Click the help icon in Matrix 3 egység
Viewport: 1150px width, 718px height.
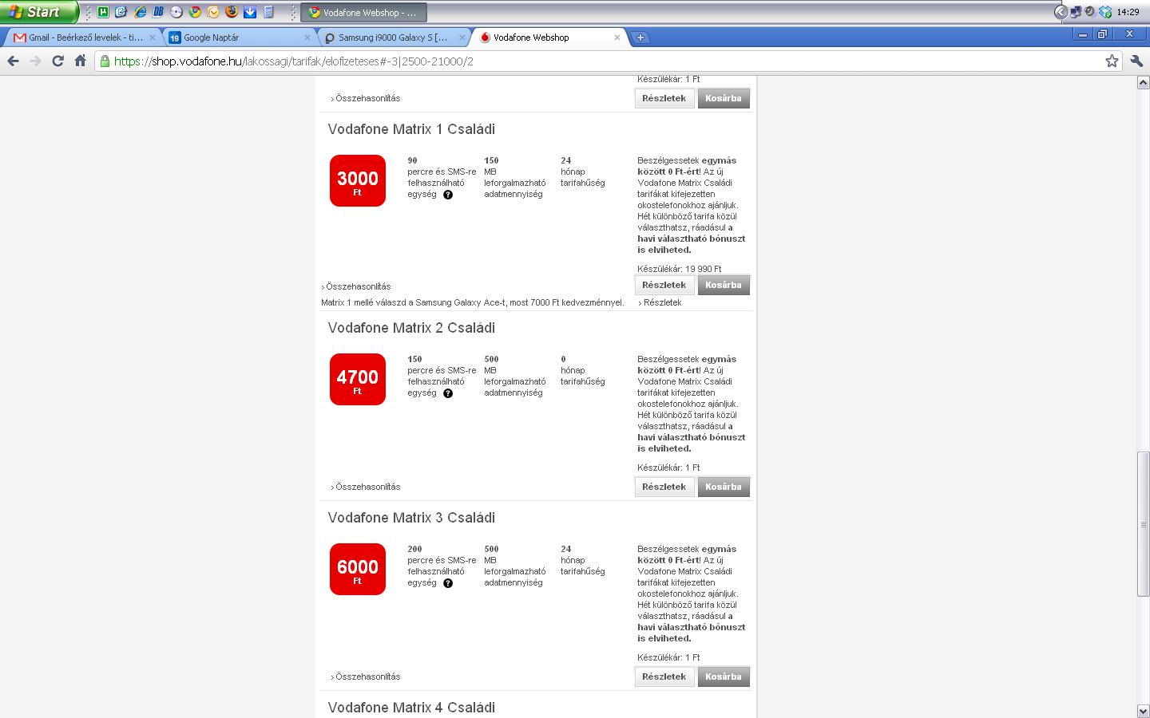point(448,583)
